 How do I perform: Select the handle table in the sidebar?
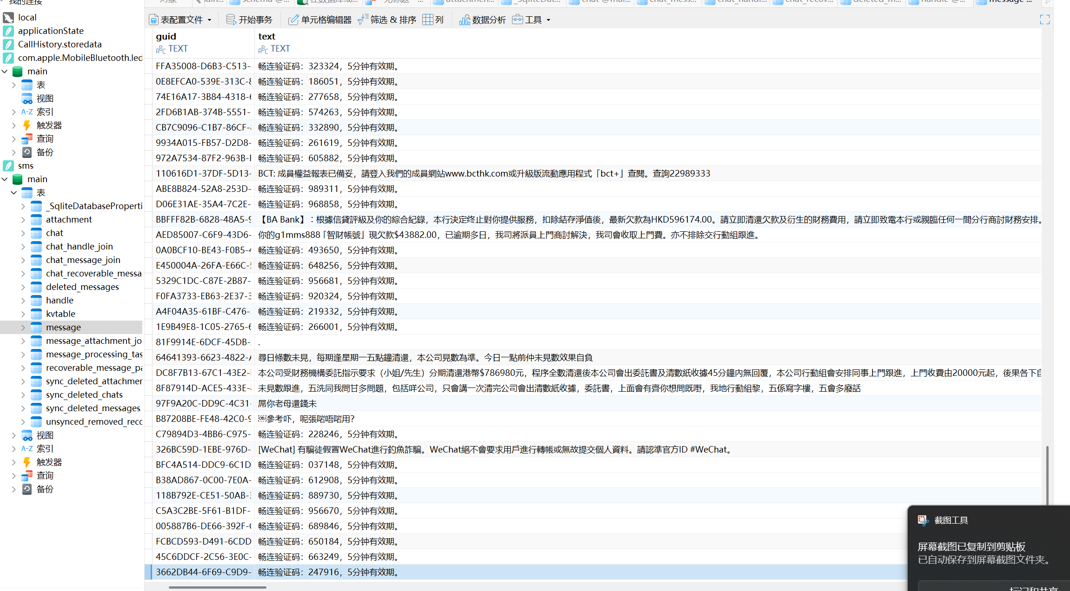tap(60, 300)
